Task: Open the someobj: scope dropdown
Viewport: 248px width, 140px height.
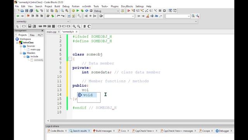Action: pos(43,21)
